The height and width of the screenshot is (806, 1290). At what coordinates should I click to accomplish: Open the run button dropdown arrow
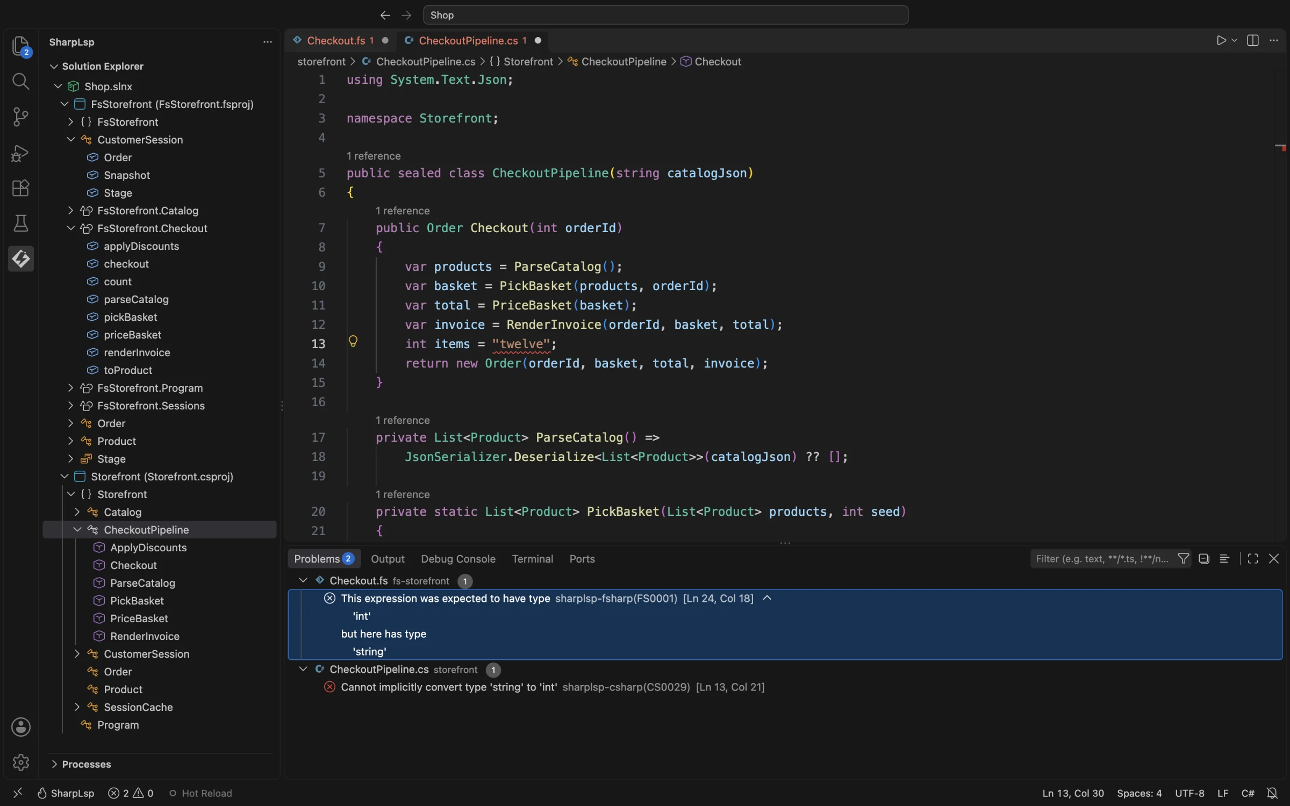1235,40
